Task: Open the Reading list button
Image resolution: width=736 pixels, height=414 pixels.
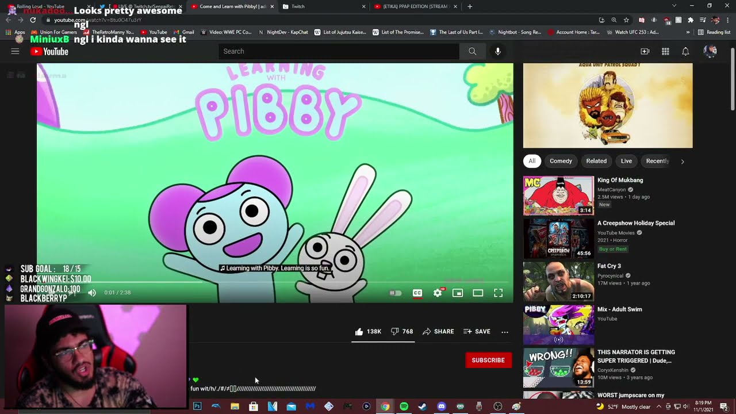Action: tap(714, 32)
